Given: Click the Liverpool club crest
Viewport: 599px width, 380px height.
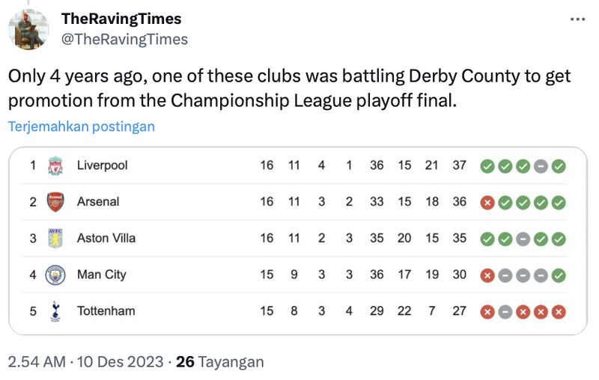Looking at the screenshot, I should click(x=55, y=165).
